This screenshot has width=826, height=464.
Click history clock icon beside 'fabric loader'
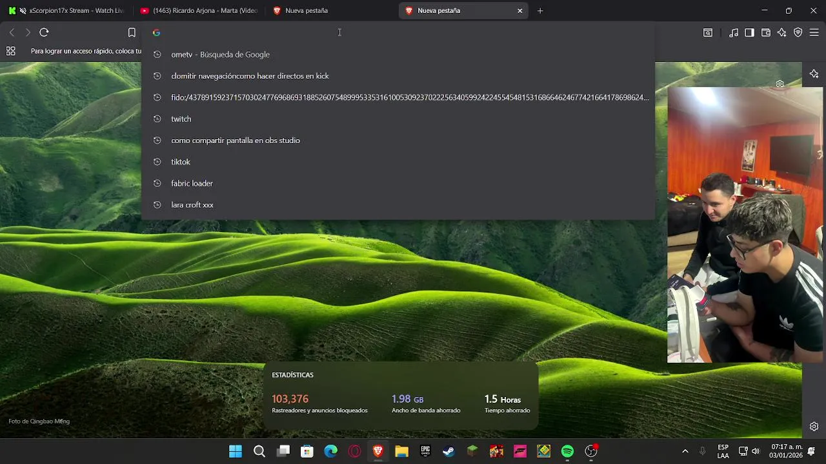tap(157, 183)
